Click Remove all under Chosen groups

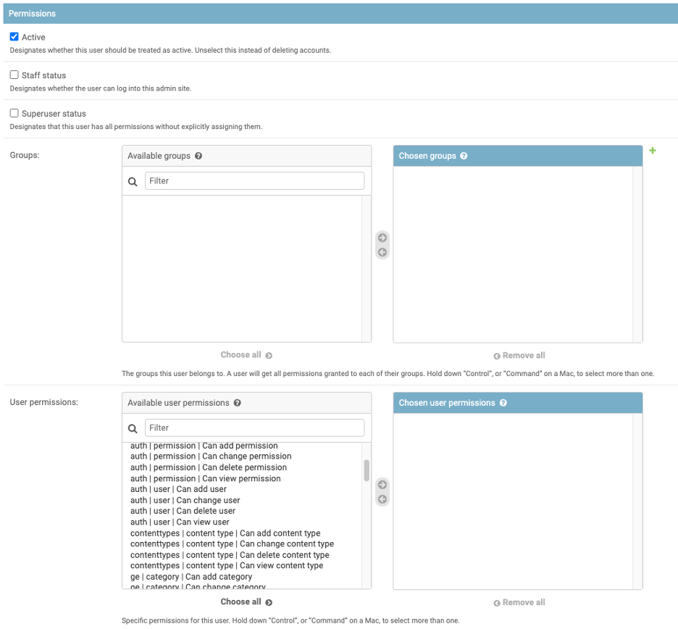(519, 356)
